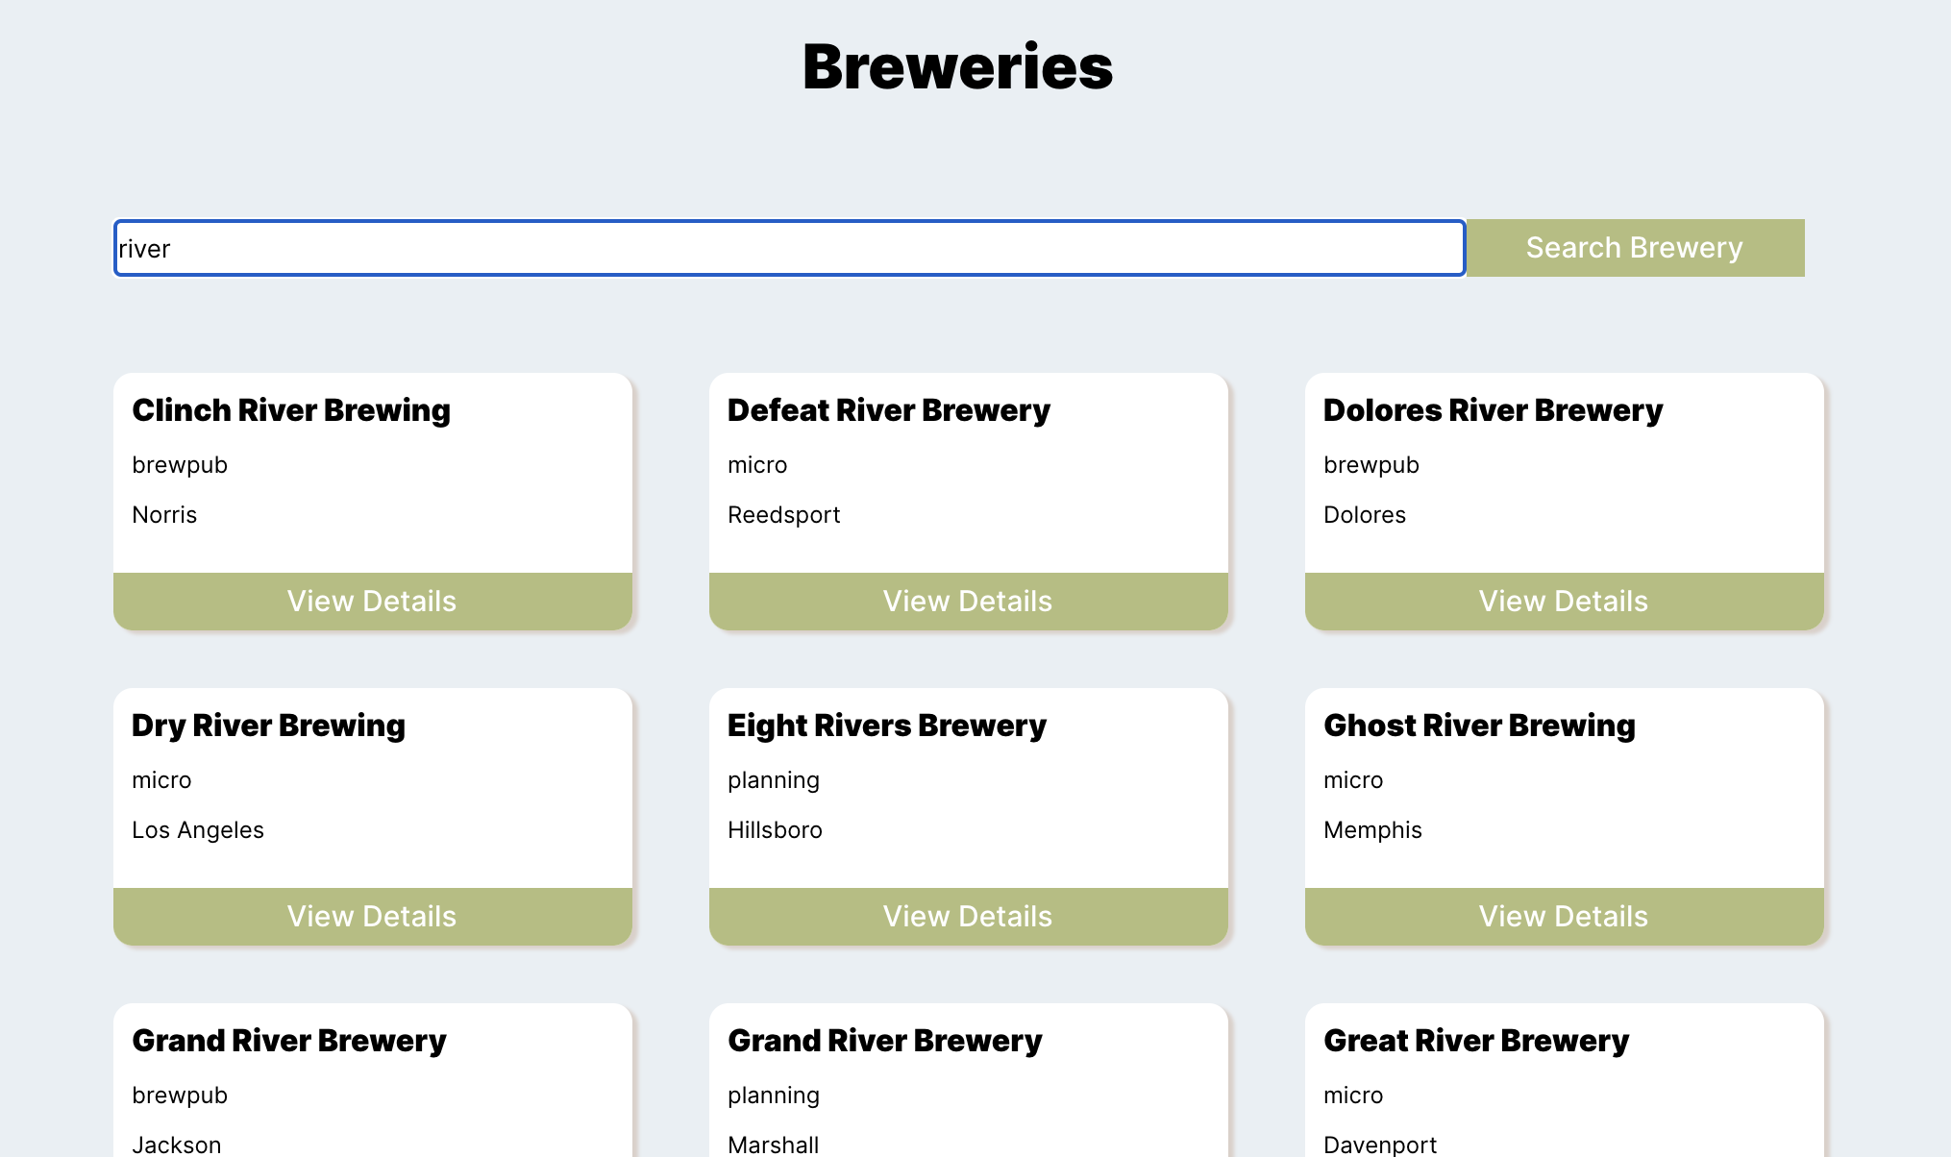The width and height of the screenshot is (1951, 1157).
Task: Click brewpub type in Jackson Grand River card
Action: pyautogui.click(x=180, y=1095)
